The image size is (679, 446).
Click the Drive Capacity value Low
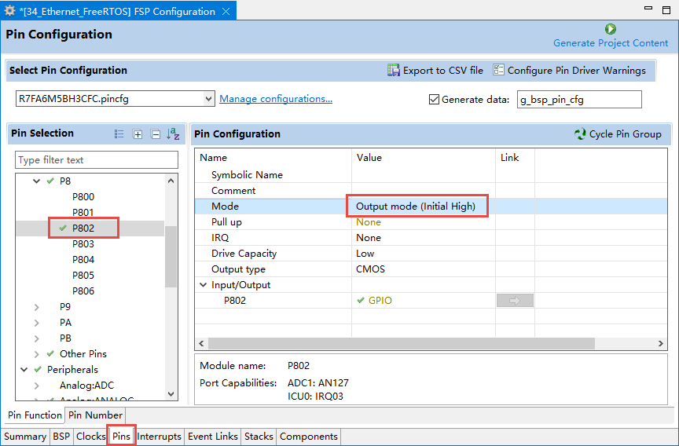[365, 254]
